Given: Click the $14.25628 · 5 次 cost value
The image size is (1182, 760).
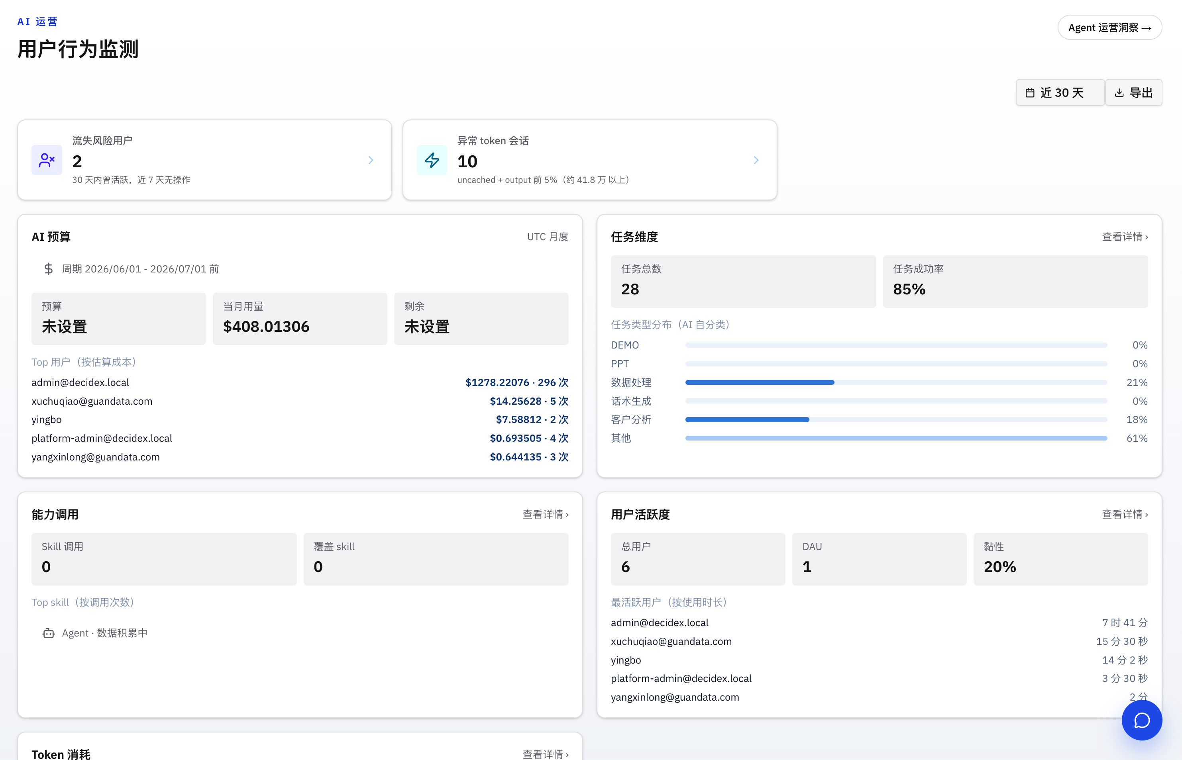Looking at the screenshot, I should tap(529, 401).
